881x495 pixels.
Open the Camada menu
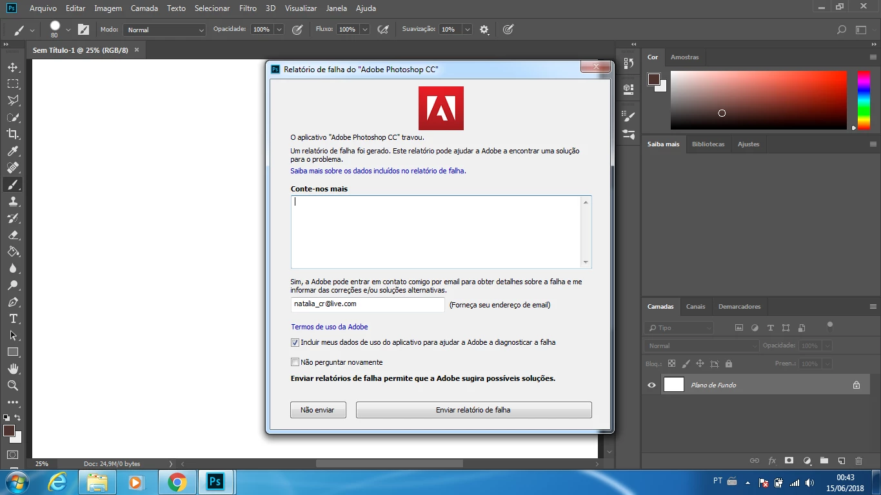pos(144,8)
